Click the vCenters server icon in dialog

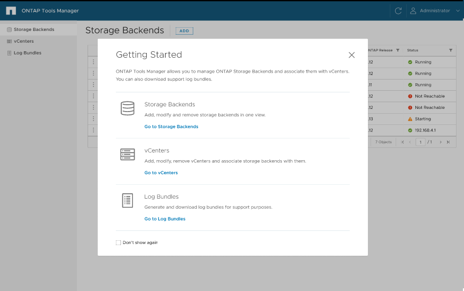tap(127, 155)
